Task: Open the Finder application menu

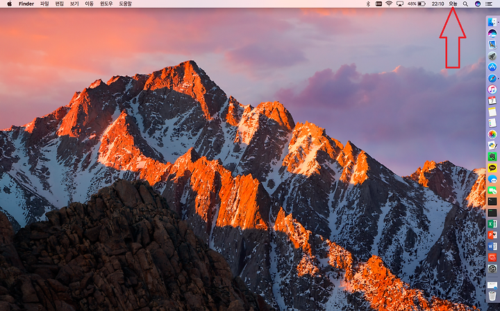Action: tap(26, 4)
